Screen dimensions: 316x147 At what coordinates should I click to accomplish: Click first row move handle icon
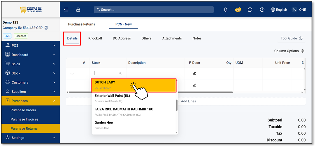tap(72, 73)
